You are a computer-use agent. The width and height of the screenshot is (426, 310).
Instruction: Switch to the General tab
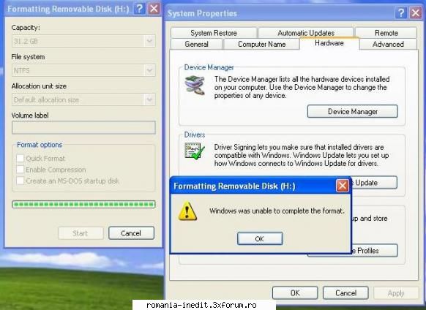click(196, 44)
